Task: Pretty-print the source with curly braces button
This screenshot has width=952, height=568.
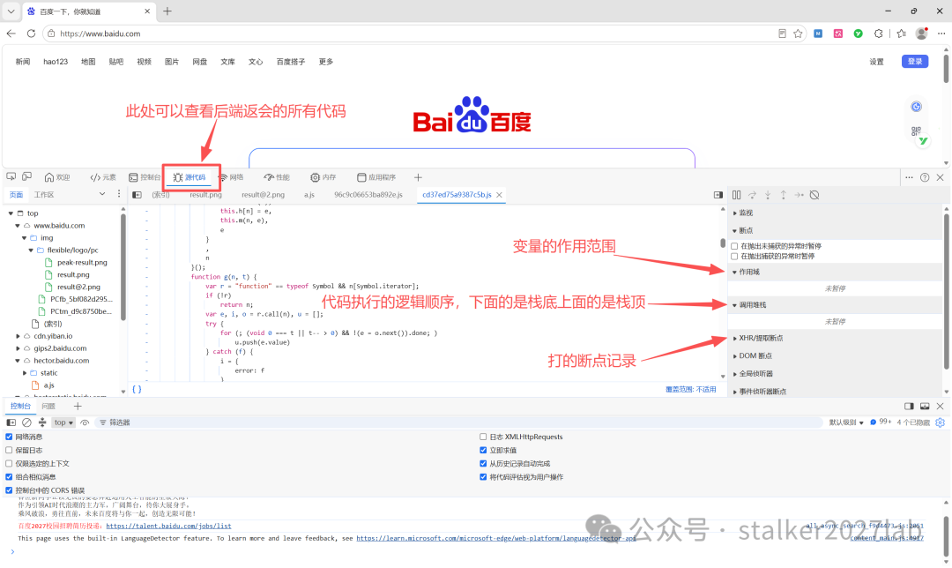Action: 137,390
